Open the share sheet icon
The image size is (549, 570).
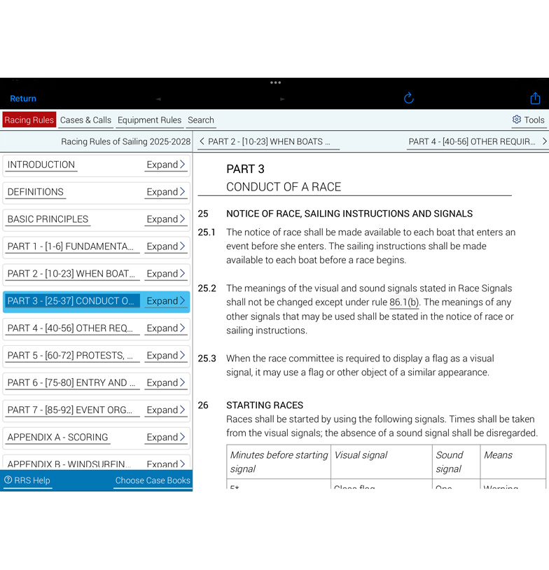coord(535,98)
